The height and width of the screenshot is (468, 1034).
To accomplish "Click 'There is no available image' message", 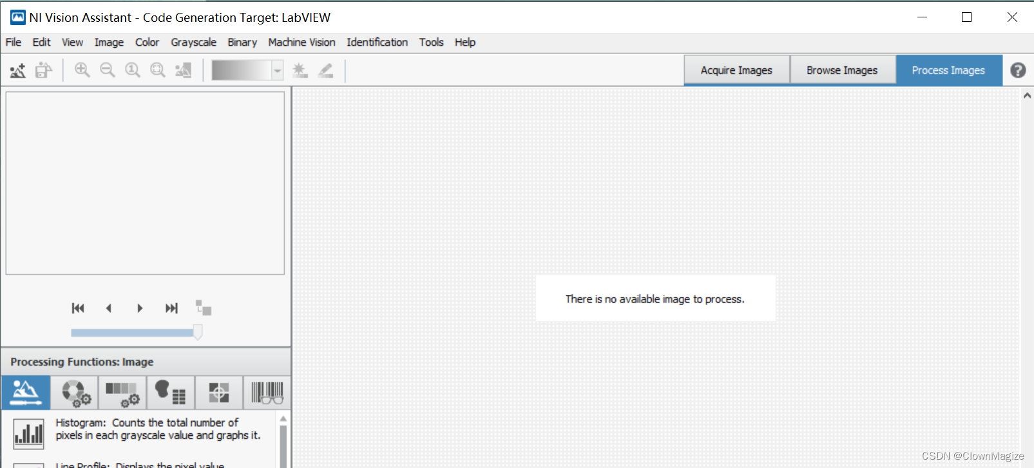I will (x=655, y=299).
